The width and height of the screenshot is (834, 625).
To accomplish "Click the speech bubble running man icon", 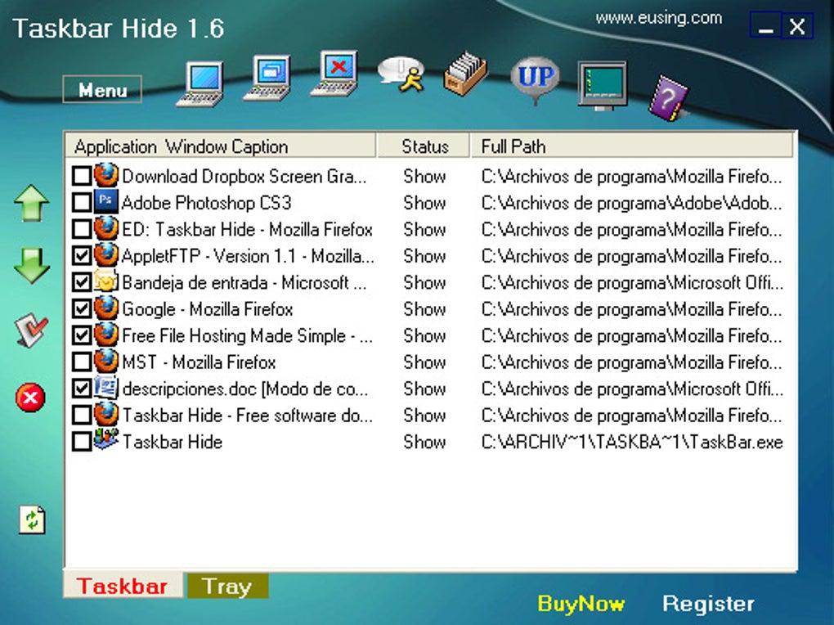I will click(401, 75).
